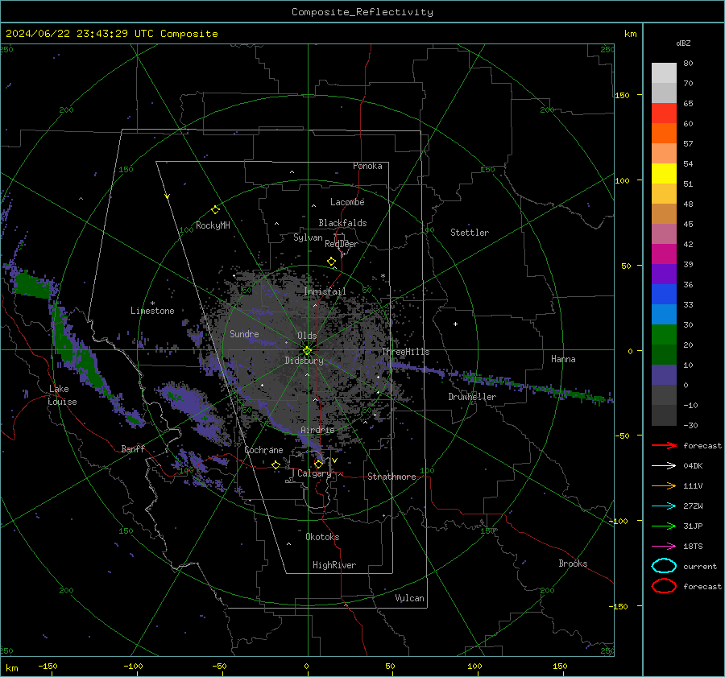Click the cyan 27ZW arrow in legend
The image size is (725, 677).
coord(664,506)
